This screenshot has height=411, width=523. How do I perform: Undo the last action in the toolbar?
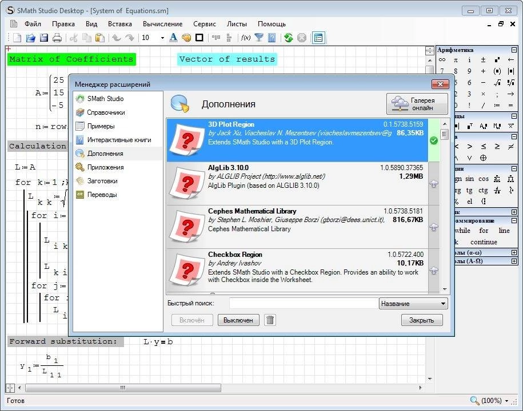[116, 38]
